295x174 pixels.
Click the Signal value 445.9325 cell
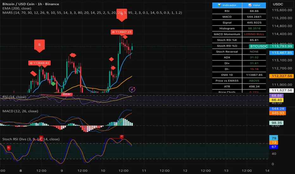pos(254,22)
